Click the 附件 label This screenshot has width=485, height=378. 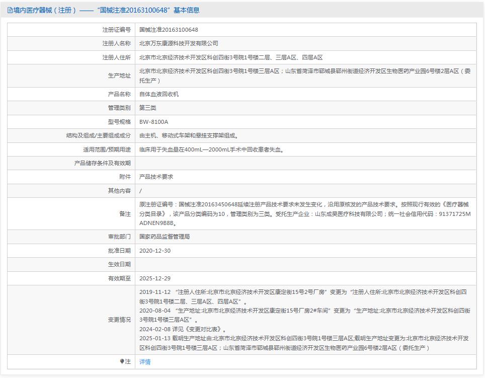(x=125, y=177)
